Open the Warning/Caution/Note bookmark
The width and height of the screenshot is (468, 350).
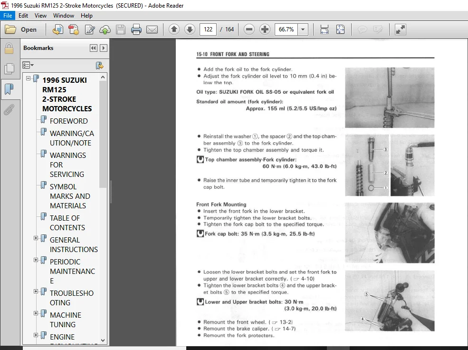click(x=72, y=138)
